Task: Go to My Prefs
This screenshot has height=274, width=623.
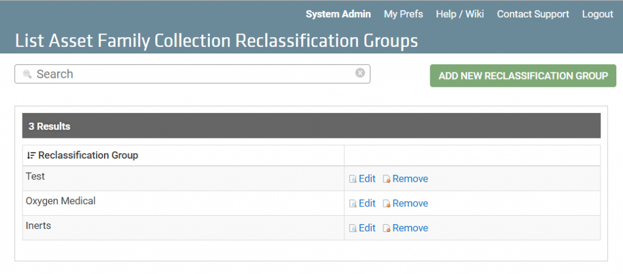Action: coord(403,14)
